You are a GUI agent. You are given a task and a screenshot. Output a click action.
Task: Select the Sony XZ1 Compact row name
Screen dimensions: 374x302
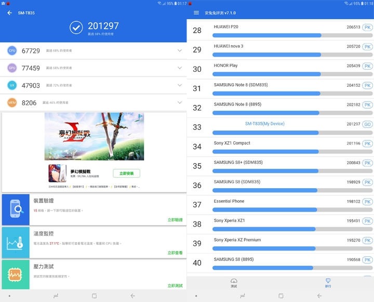pos(232,143)
